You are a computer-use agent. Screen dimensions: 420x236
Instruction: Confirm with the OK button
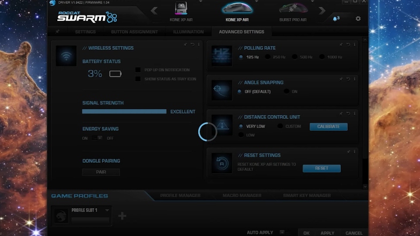[306, 233]
